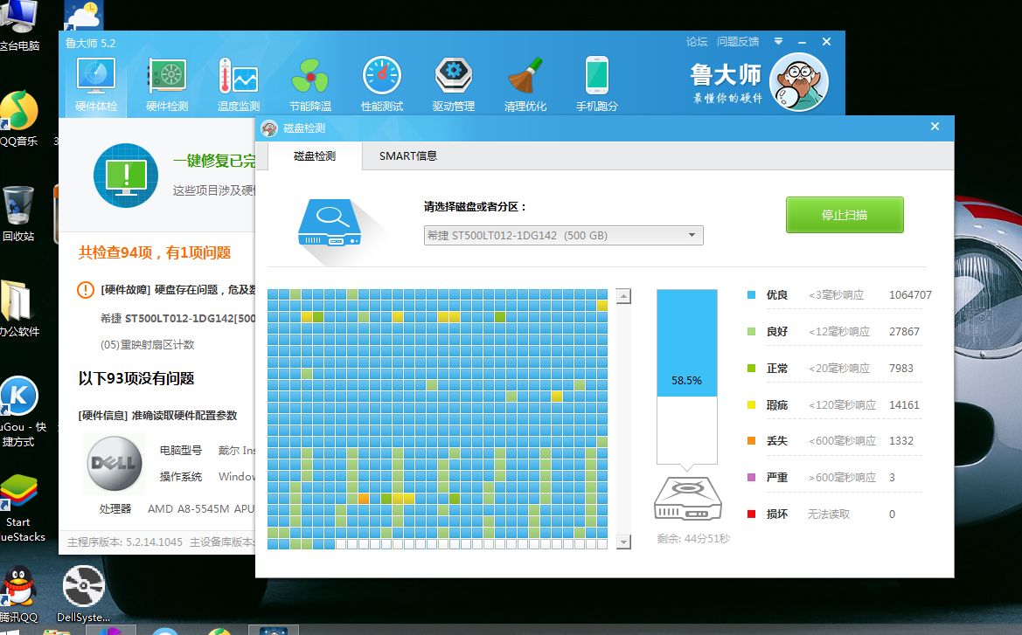This screenshot has width=1022, height=635.
Task: Click 停止扫描 stop scan button
Action: pyautogui.click(x=845, y=215)
